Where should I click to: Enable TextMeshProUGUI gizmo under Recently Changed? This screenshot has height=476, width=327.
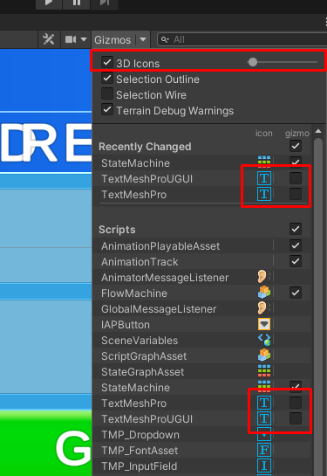coord(296,178)
